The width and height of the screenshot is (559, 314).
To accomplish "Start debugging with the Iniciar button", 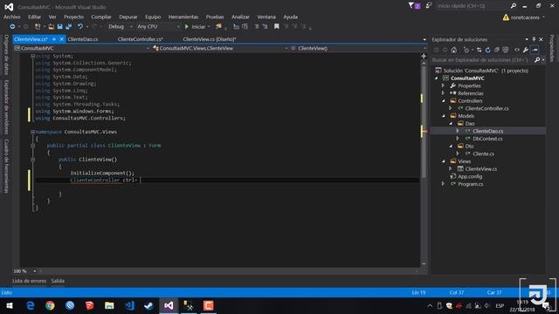I will (196, 27).
